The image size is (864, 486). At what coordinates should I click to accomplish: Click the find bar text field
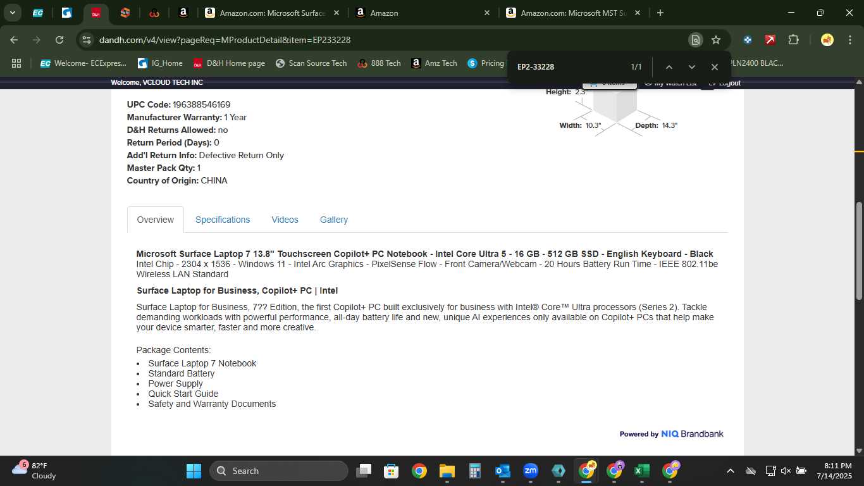[x=566, y=67]
